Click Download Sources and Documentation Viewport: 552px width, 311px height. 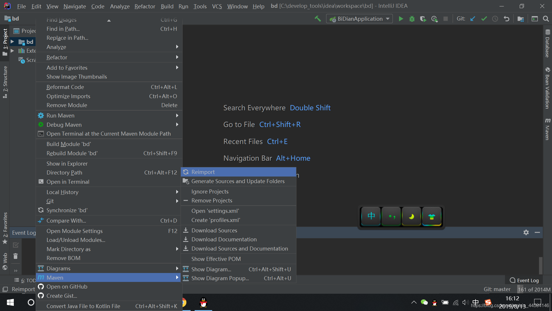238,249
